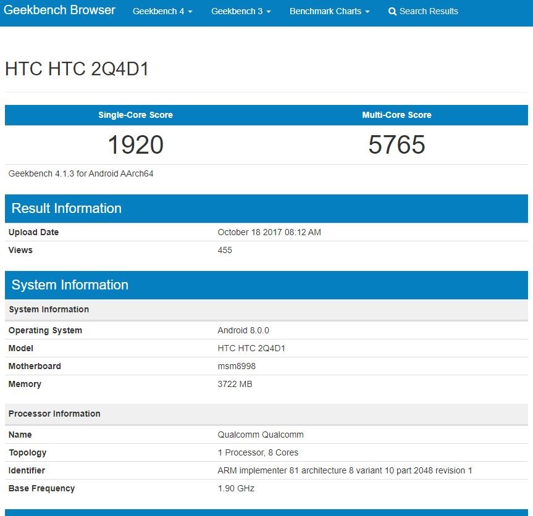Image resolution: width=533 pixels, height=516 pixels.
Task: Select the Android 8.0.0 operating system value
Action: pos(243,331)
